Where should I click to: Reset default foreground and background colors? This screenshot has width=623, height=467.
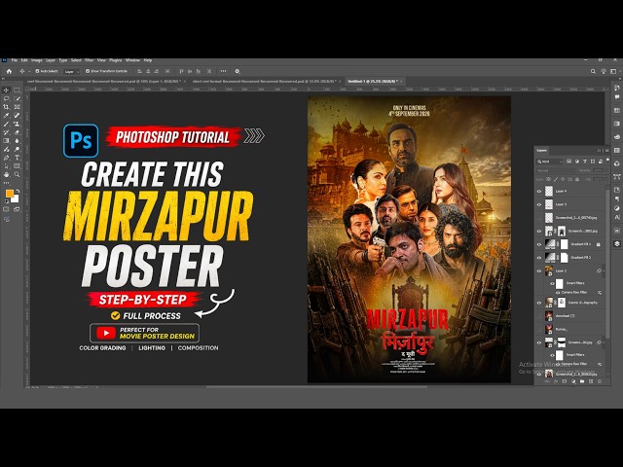pyautogui.click(x=7, y=201)
